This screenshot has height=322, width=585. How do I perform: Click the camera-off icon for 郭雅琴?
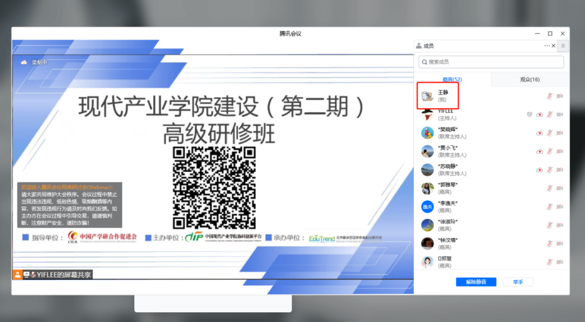coord(560,188)
